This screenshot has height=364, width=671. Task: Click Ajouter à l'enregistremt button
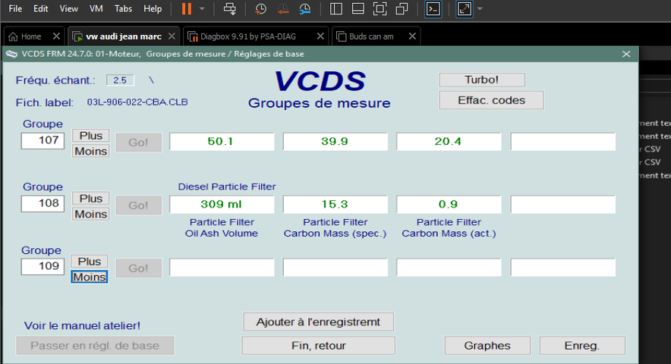318,322
